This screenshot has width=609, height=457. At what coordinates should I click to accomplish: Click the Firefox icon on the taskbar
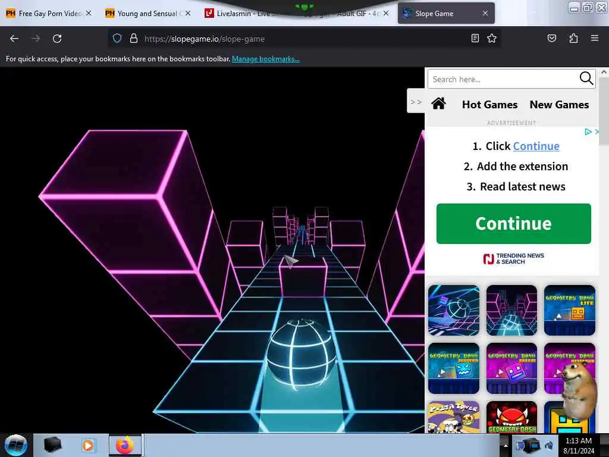click(125, 445)
